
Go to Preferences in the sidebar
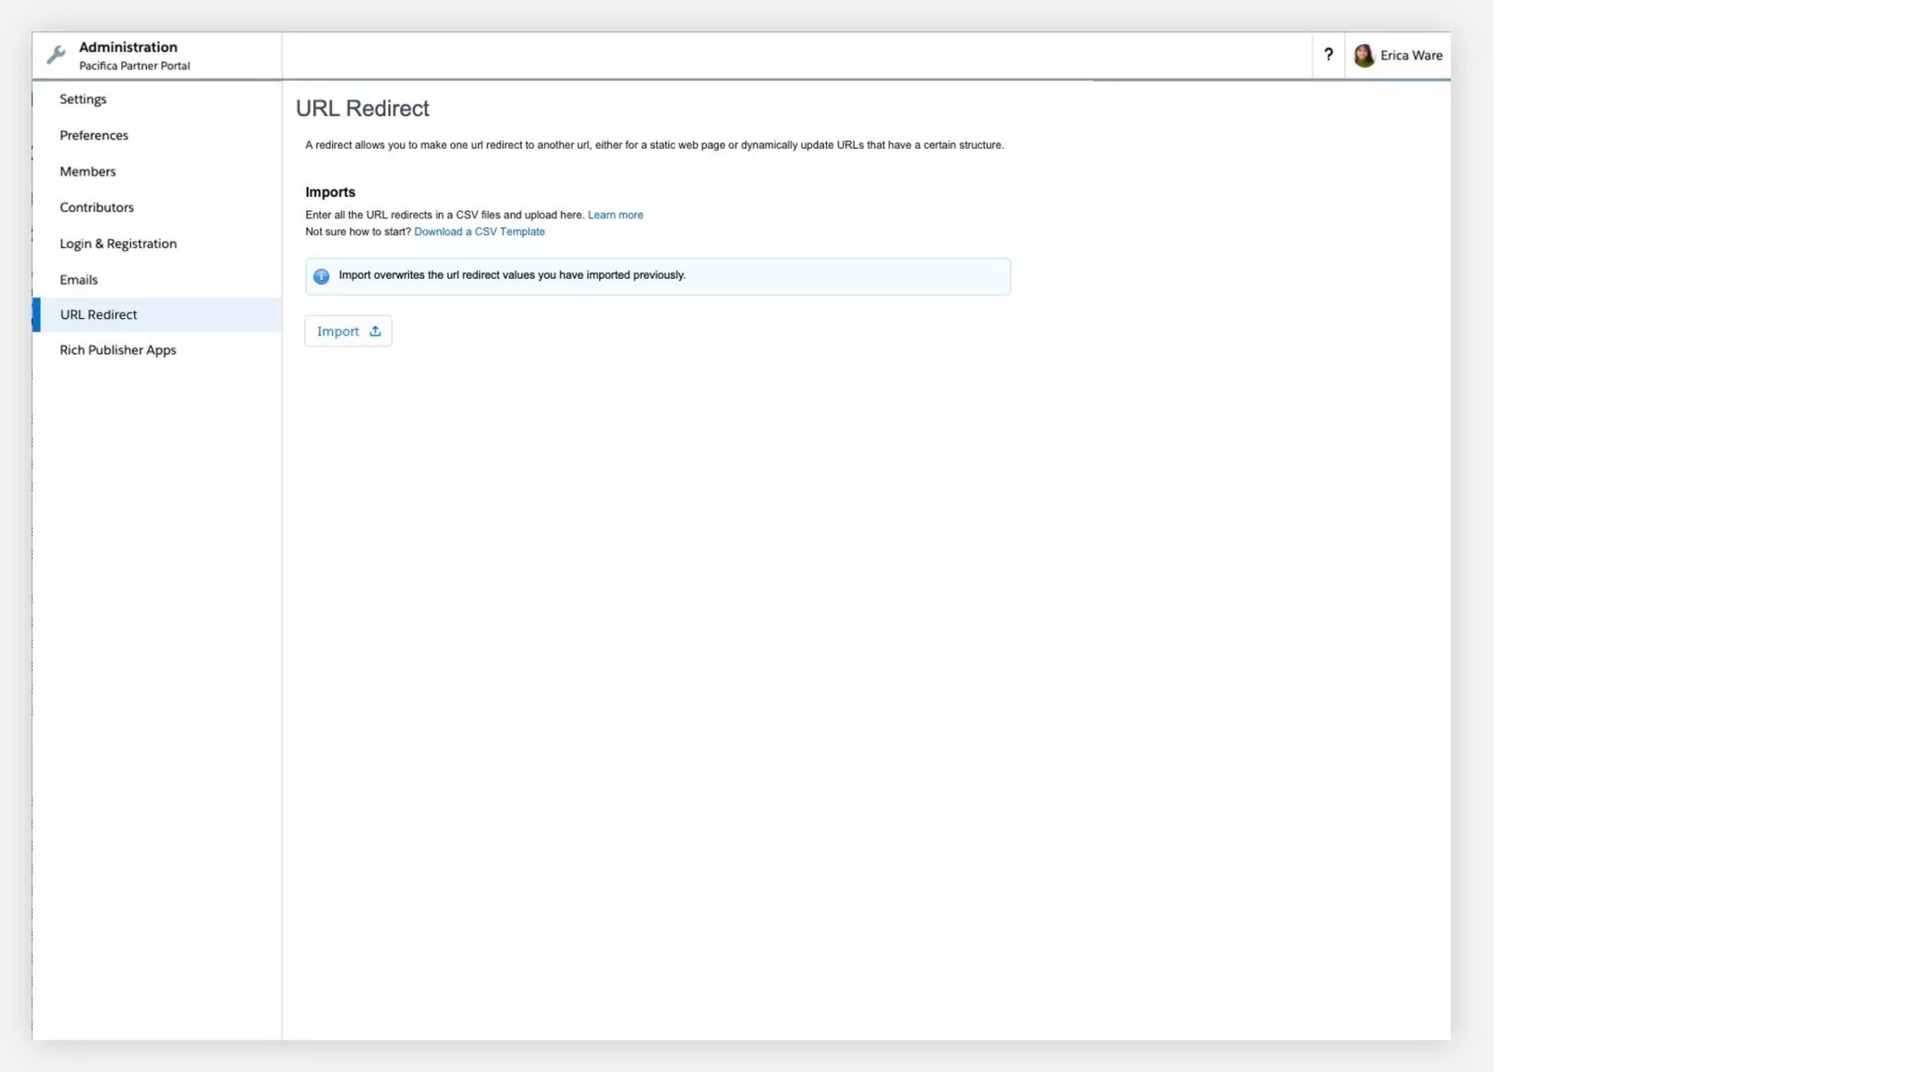tap(94, 136)
